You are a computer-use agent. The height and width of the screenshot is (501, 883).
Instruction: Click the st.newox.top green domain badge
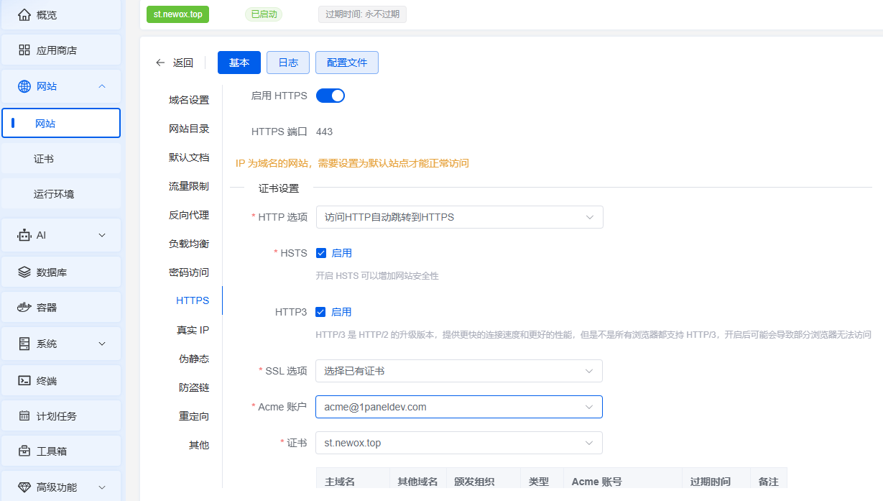(177, 14)
